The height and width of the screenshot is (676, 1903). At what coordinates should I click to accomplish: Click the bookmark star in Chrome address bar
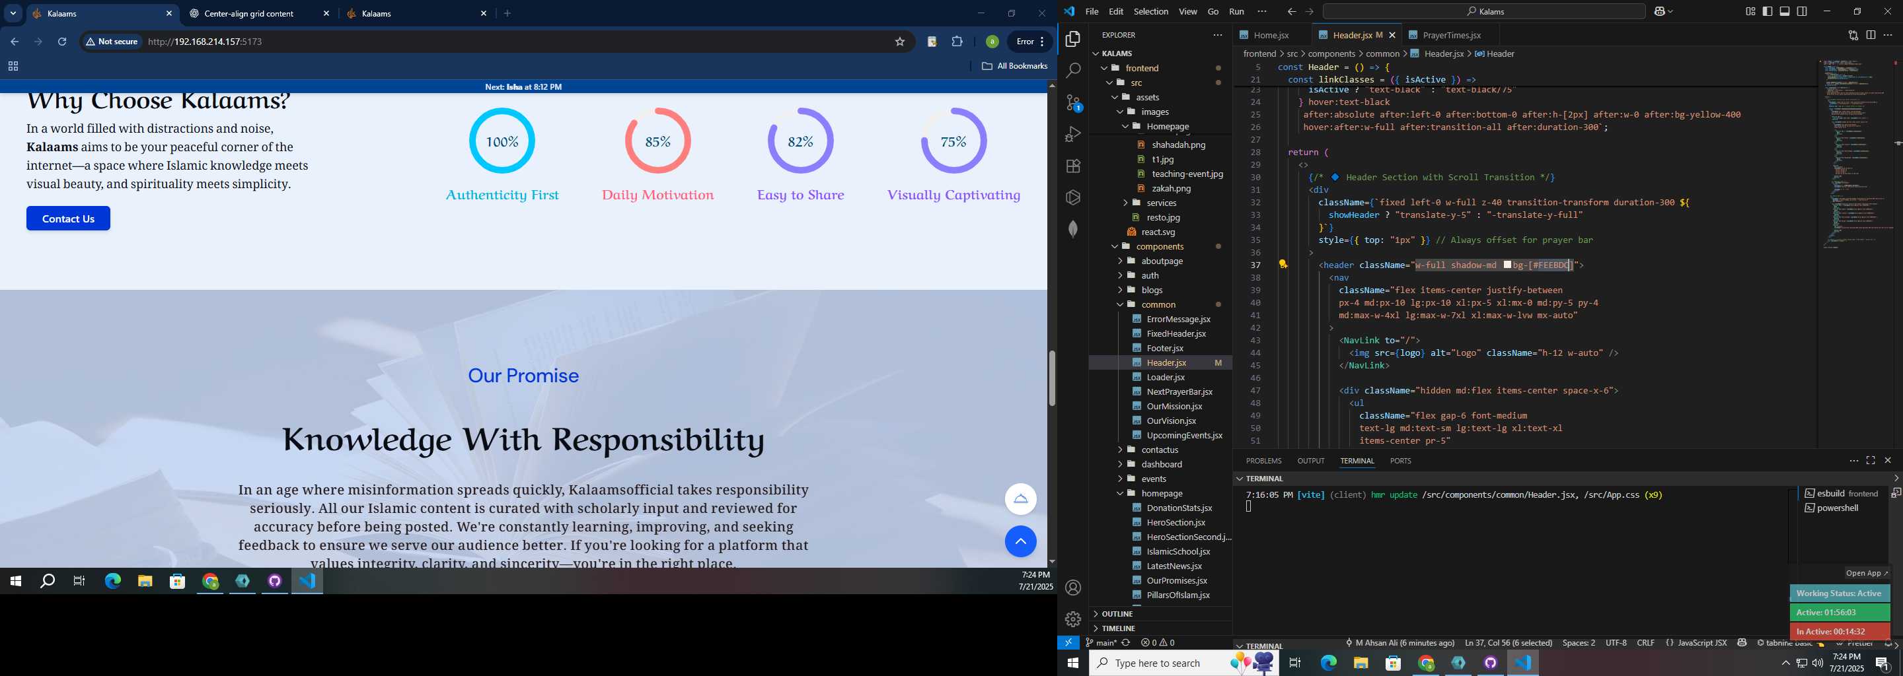[x=900, y=42]
